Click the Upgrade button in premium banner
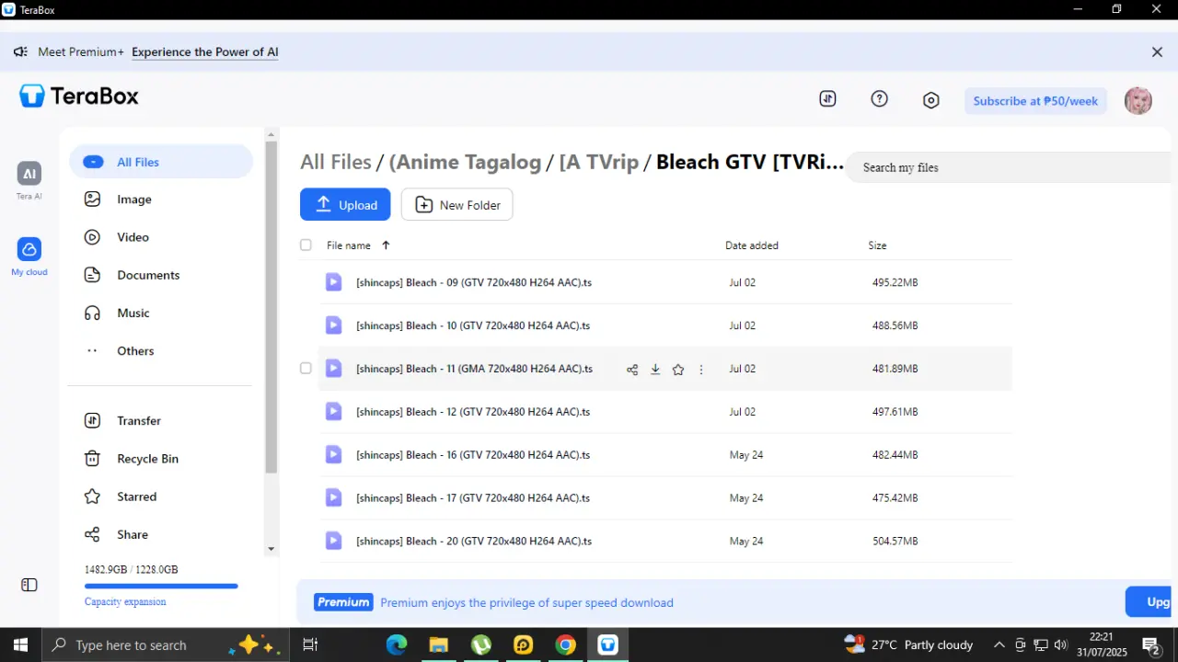The width and height of the screenshot is (1178, 662). (x=1149, y=602)
